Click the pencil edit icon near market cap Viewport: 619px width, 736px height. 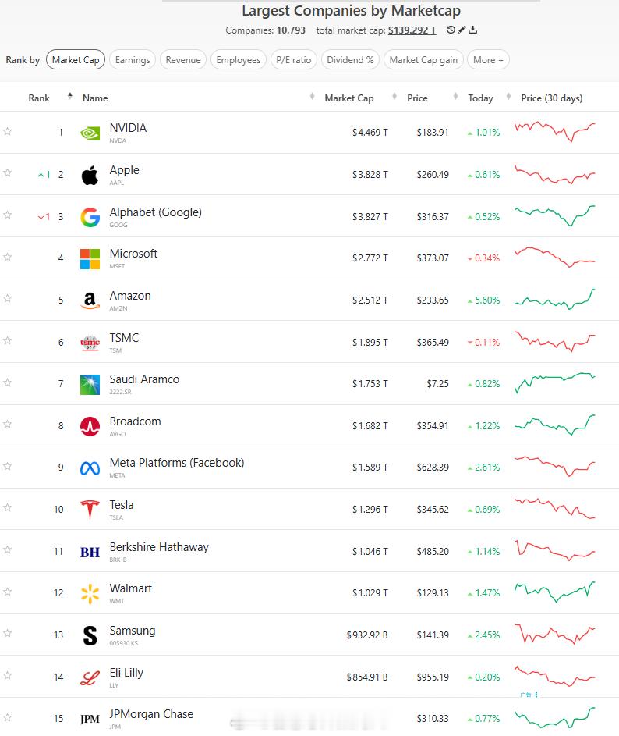click(x=462, y=30)
